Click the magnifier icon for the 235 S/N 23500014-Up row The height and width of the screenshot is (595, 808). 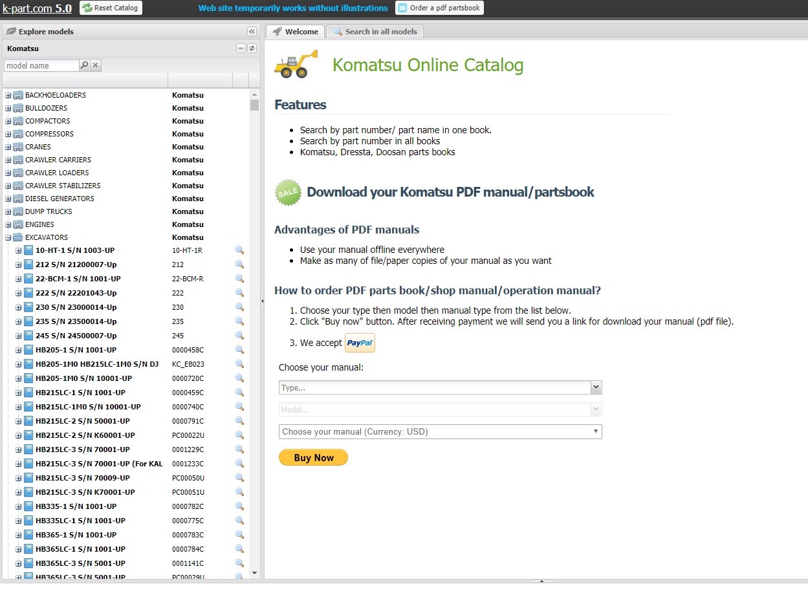(239, 321)
